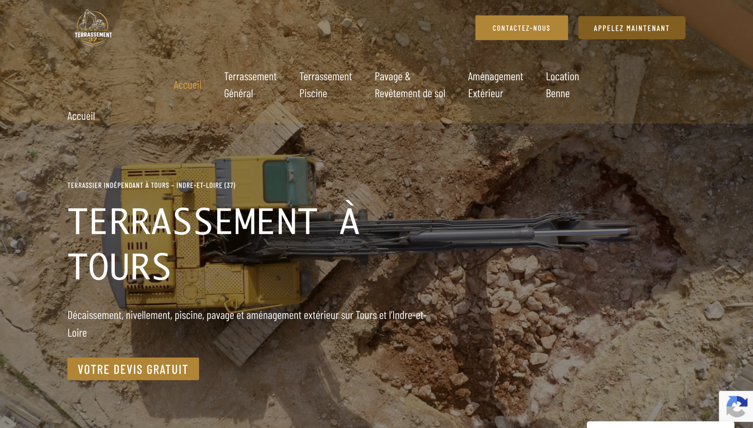Click the Terrassement 37 excavator logo
The width and height of the screenshot is (753, 428).
[93, 28]
